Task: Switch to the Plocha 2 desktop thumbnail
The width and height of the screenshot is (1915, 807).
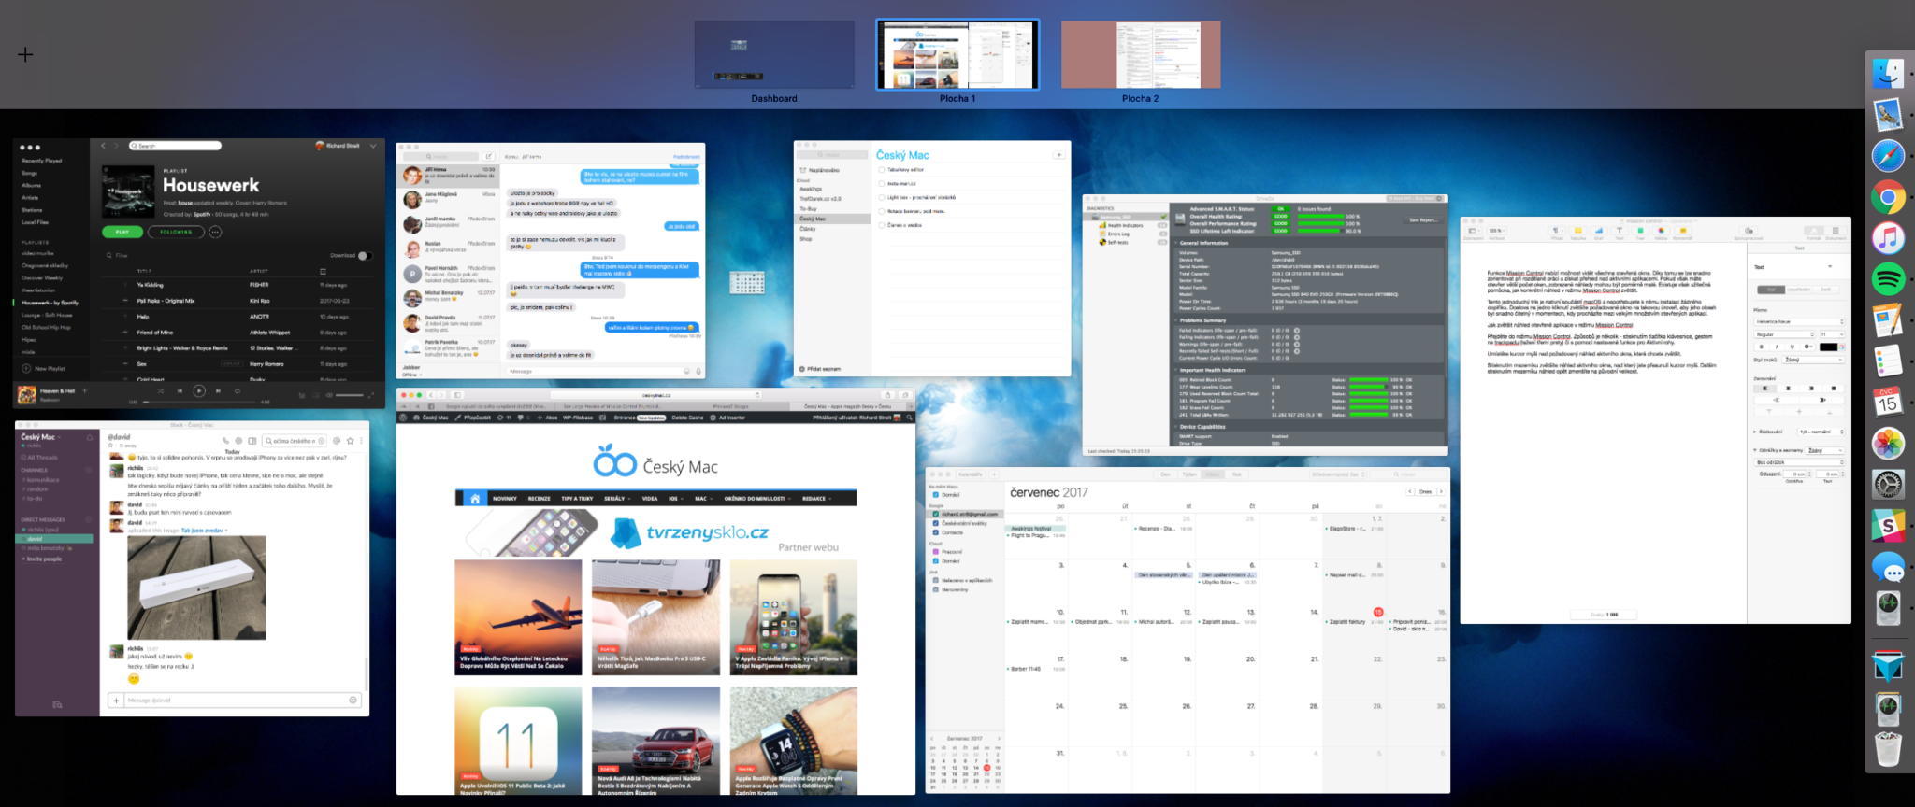Action: (x=1140, y=55)
